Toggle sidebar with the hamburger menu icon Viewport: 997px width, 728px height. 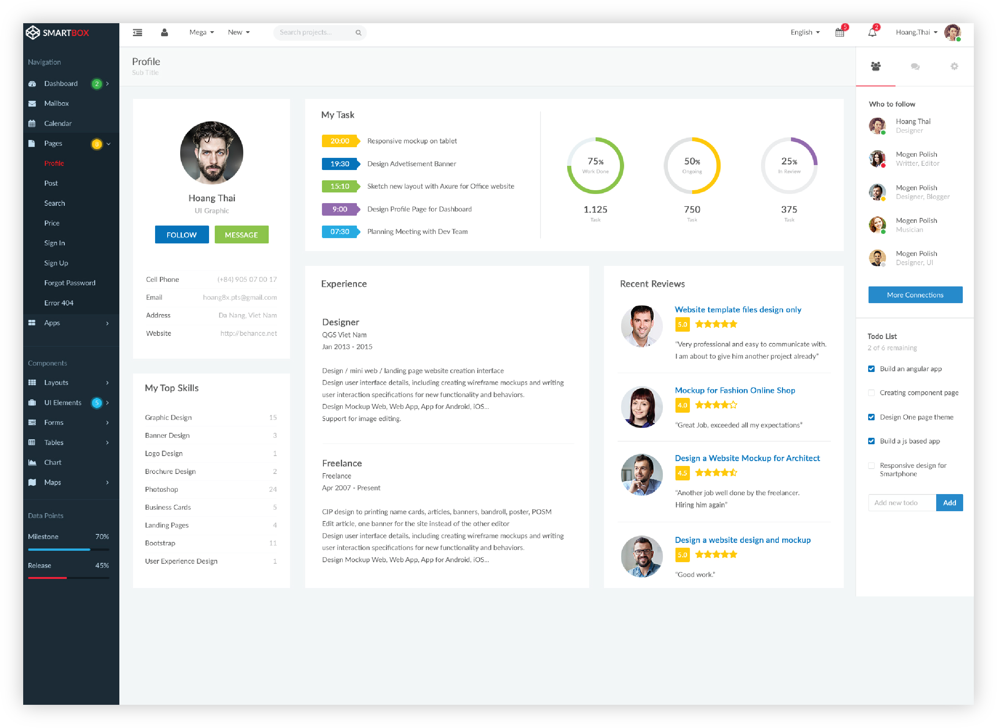(137, 32)
